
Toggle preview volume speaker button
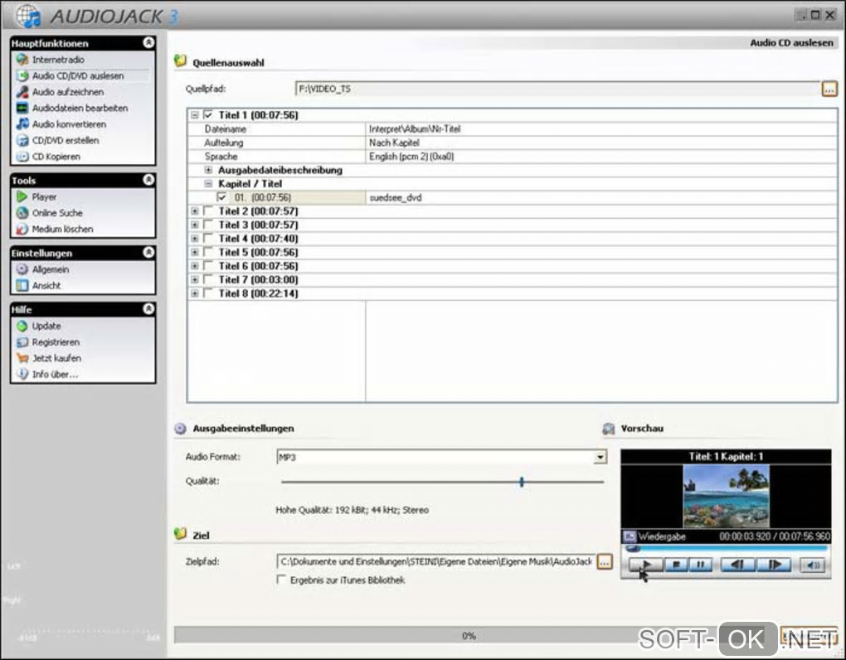coord(813,565)
